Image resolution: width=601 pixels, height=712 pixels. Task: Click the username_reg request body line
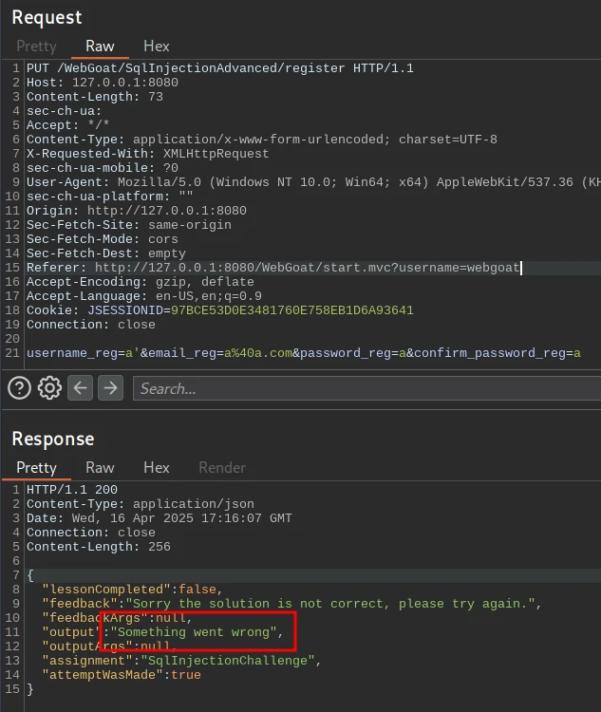pos(302,353)
